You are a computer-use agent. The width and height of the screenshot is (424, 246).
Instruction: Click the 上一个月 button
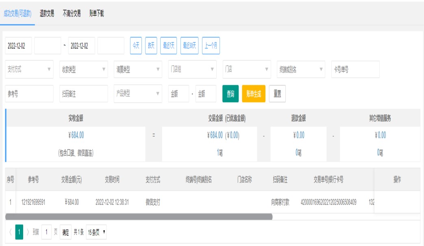[211, 46]
